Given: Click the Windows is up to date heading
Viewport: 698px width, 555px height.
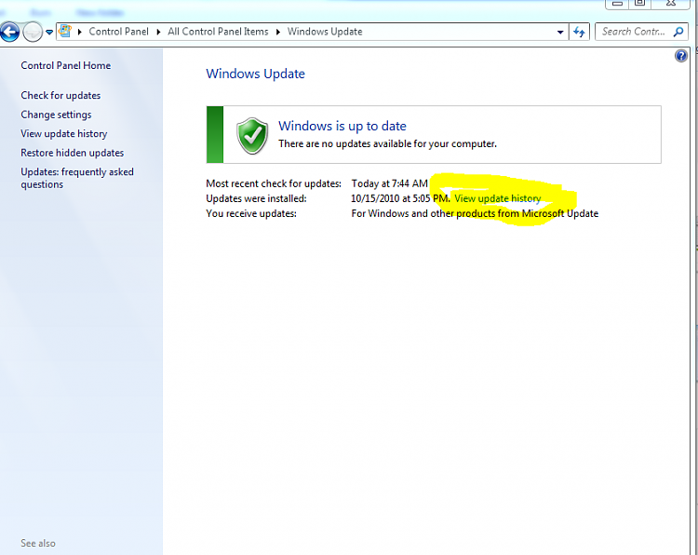Looking at the screenshot, I should (342, 126).
